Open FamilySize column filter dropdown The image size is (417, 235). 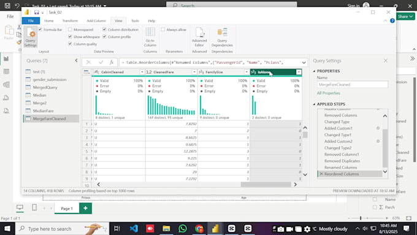coord(247,72)
